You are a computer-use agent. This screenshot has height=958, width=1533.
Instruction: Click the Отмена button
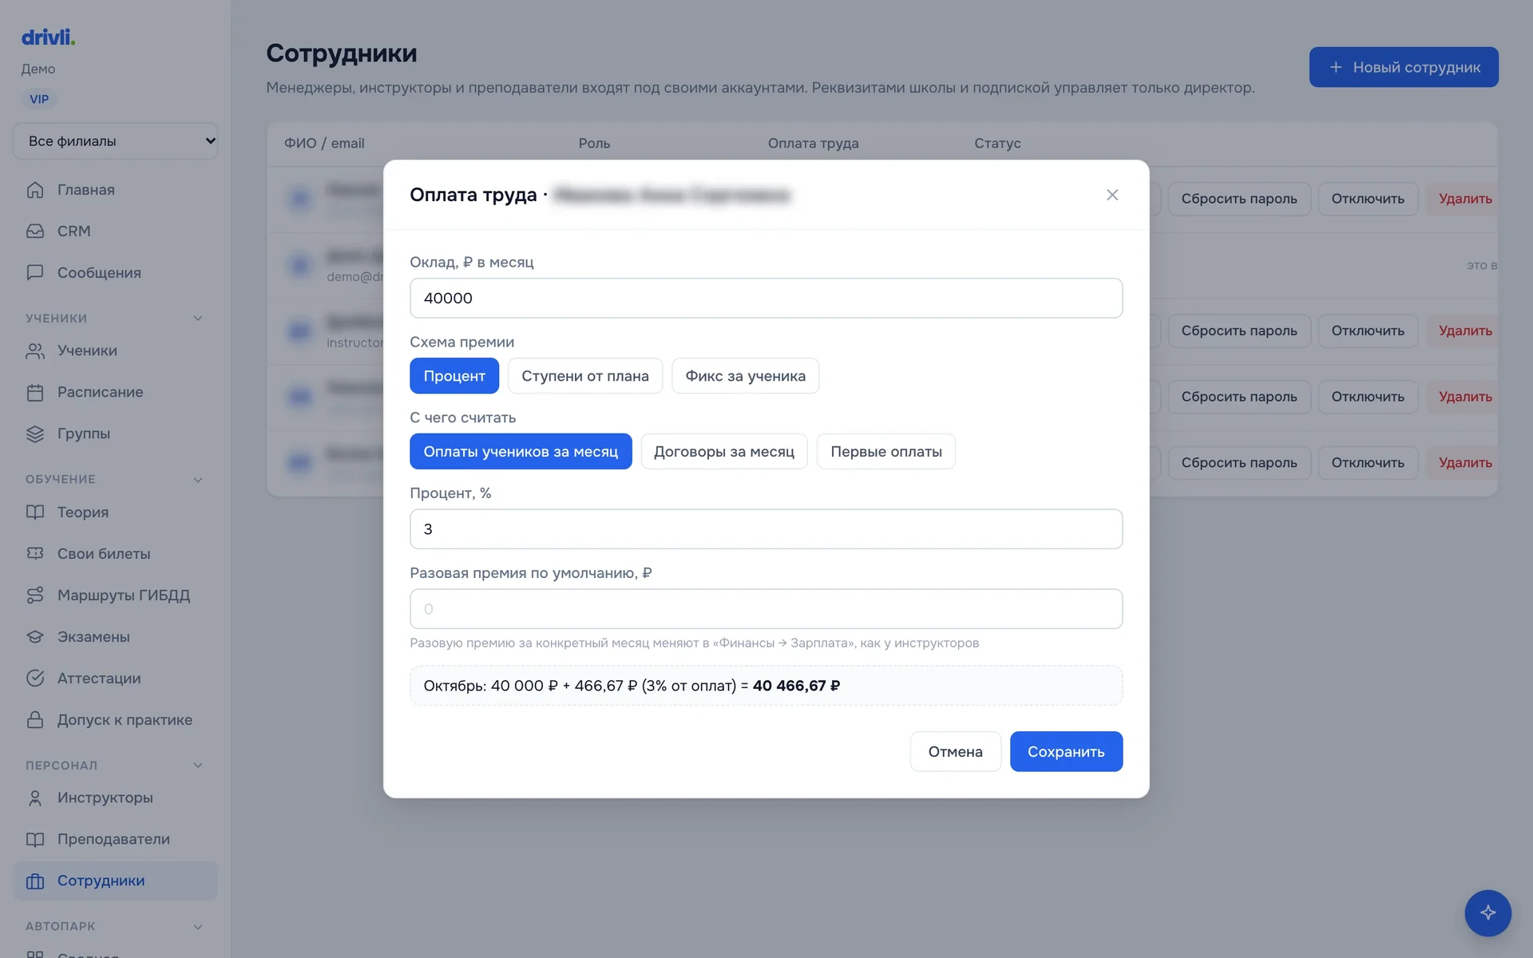tap(955, 752)
